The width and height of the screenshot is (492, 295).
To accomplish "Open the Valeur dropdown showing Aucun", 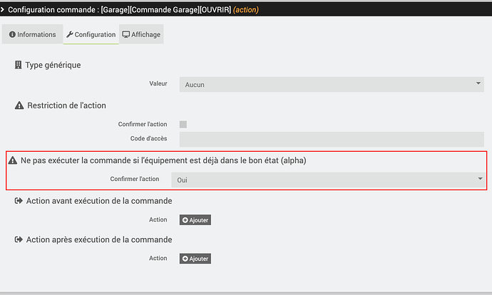I will point(332,85).
